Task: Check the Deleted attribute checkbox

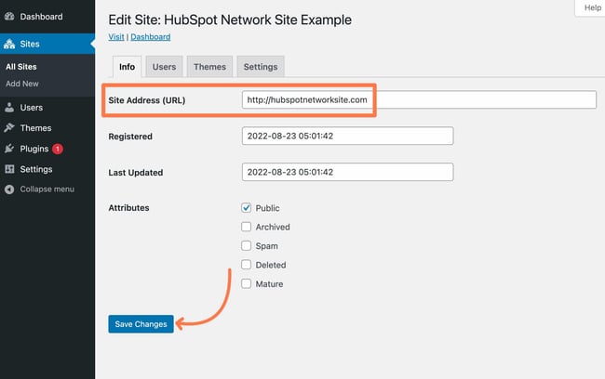Action: pyautogui.click(x=246, y=265)
